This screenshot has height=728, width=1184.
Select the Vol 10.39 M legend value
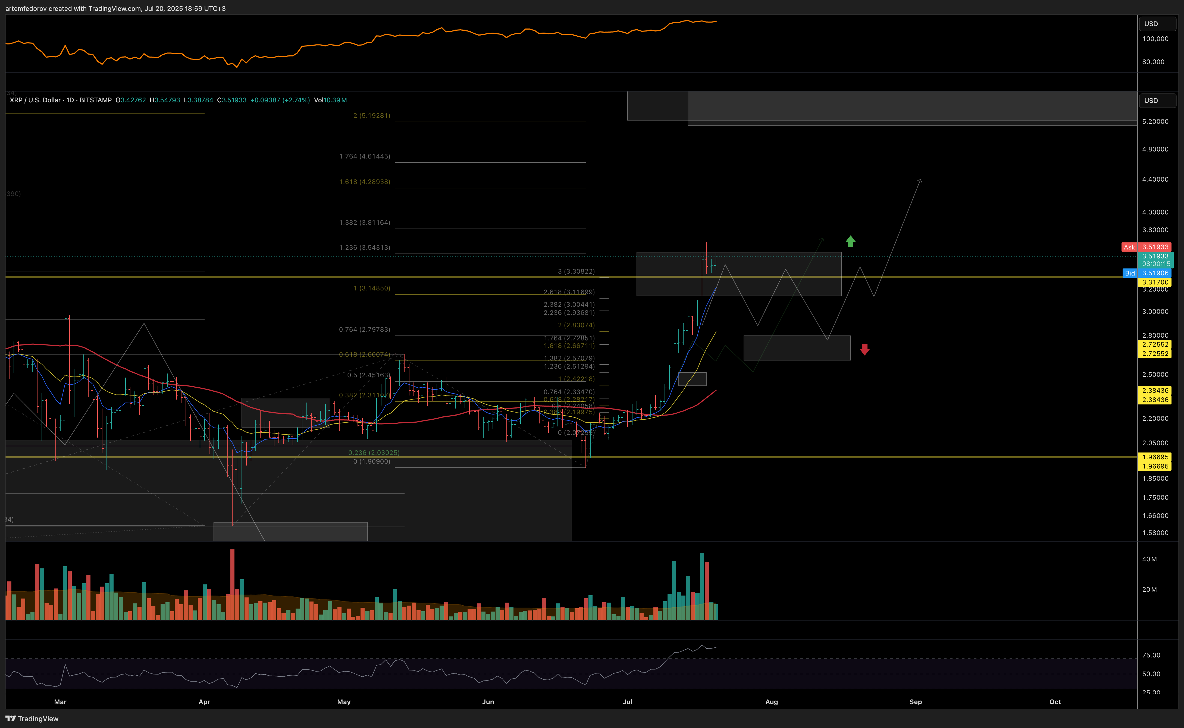[x=330, y=100]
